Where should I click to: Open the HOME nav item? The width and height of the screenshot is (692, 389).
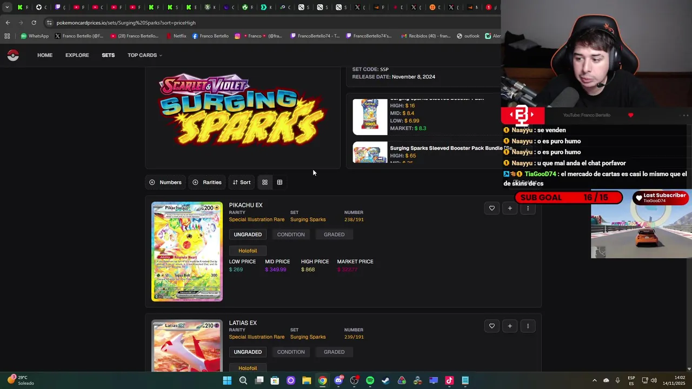coord(45,55)
